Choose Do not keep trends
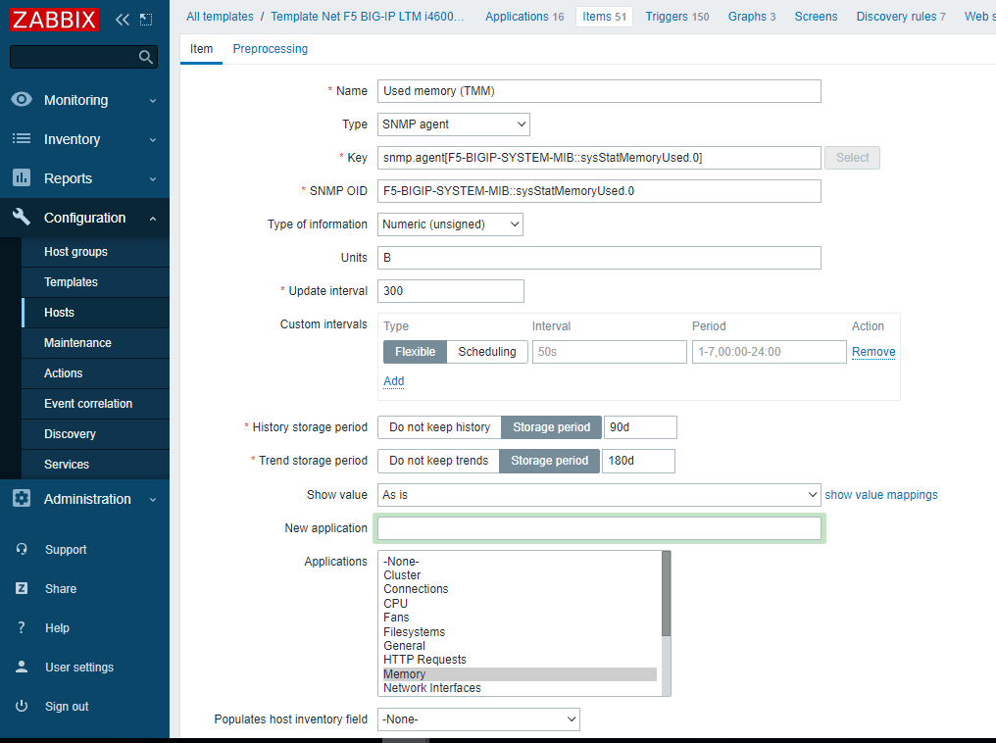 tap(439, 461)
